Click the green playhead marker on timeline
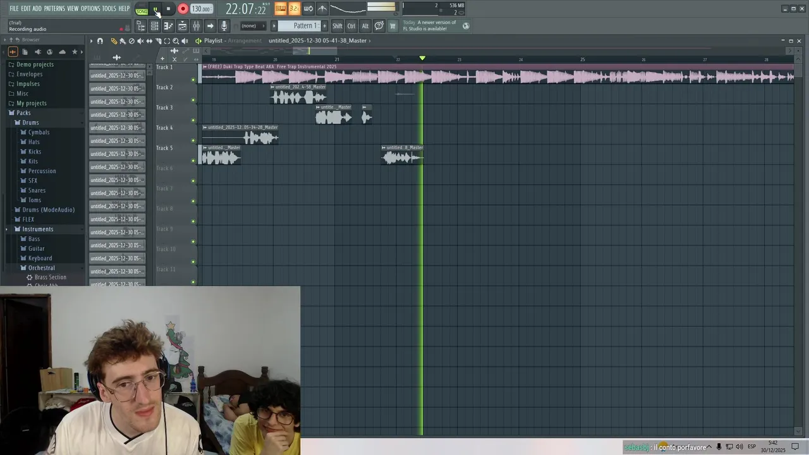The width and height of the screenshot is (809, 455). coord(422,58)
